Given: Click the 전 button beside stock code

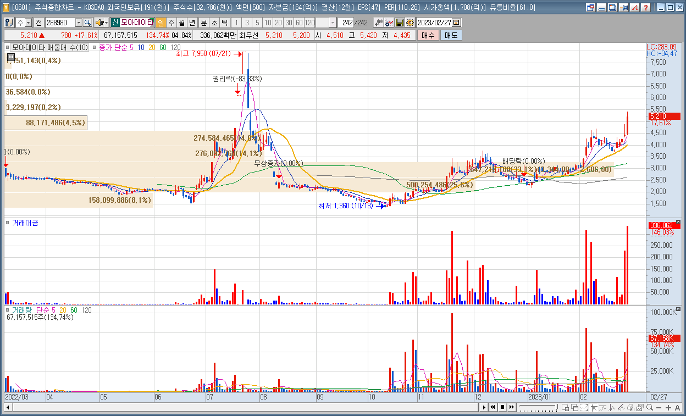Looking at the screenshot, I should (x=38, y=23).
